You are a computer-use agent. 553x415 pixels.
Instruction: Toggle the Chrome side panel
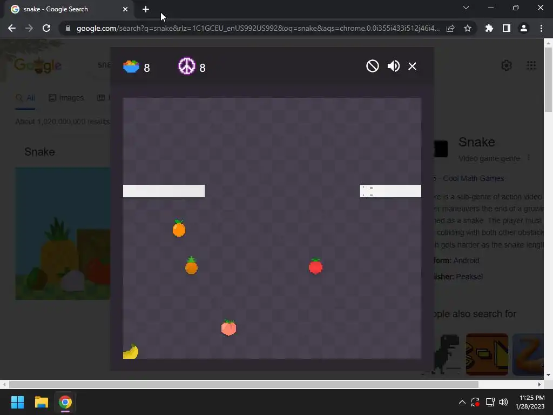507,28
